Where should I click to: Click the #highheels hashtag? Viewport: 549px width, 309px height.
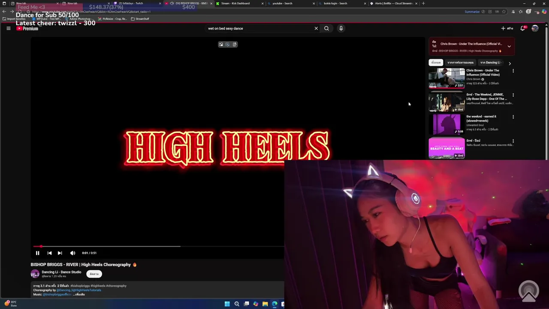point(98,286)
